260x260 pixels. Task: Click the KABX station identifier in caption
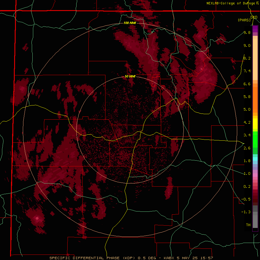click(x=169, y=258)
